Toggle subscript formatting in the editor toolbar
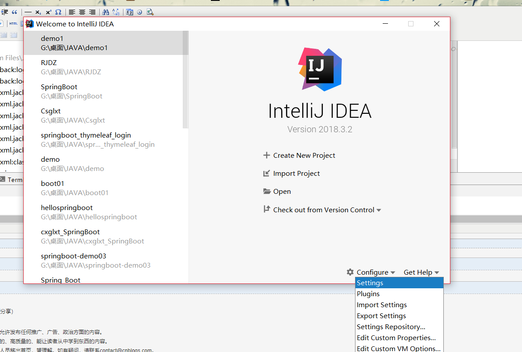 pos(38,12)
